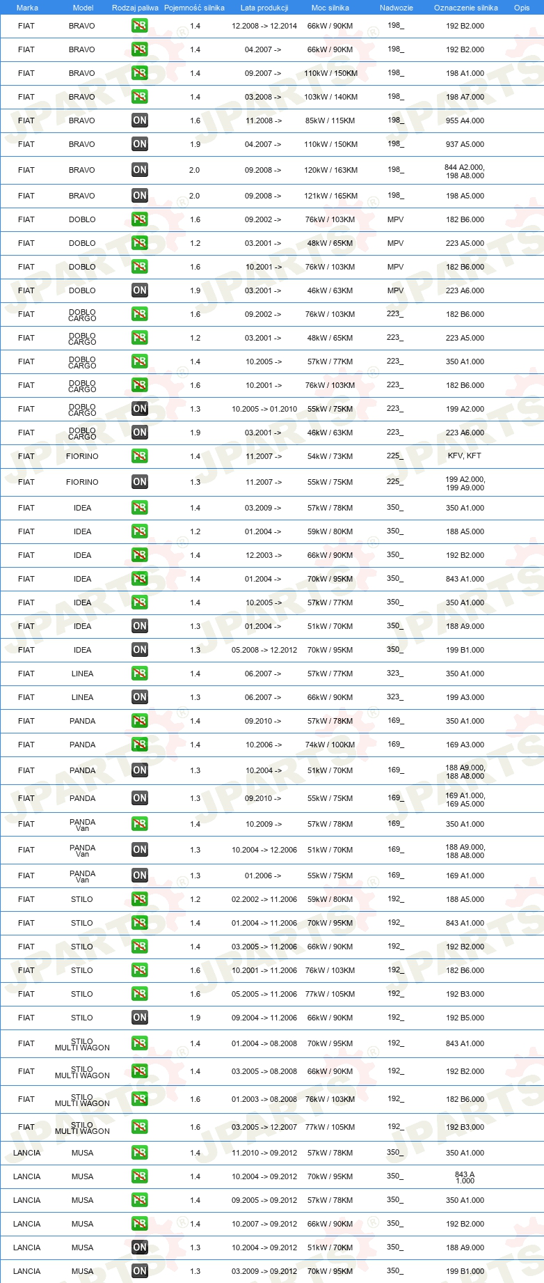Select ON icon in Doblo MPV 1.9 row

click(140, 290)
